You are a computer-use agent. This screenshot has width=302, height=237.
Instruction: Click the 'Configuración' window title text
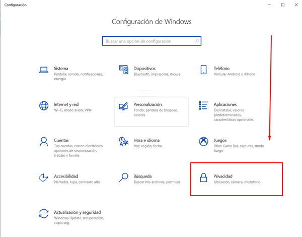(16, 5)
